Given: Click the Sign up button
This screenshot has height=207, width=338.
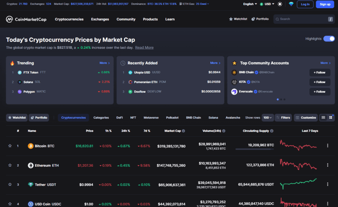Looking at the screenshot, I should pyautogui.click(x=325, y=4).
